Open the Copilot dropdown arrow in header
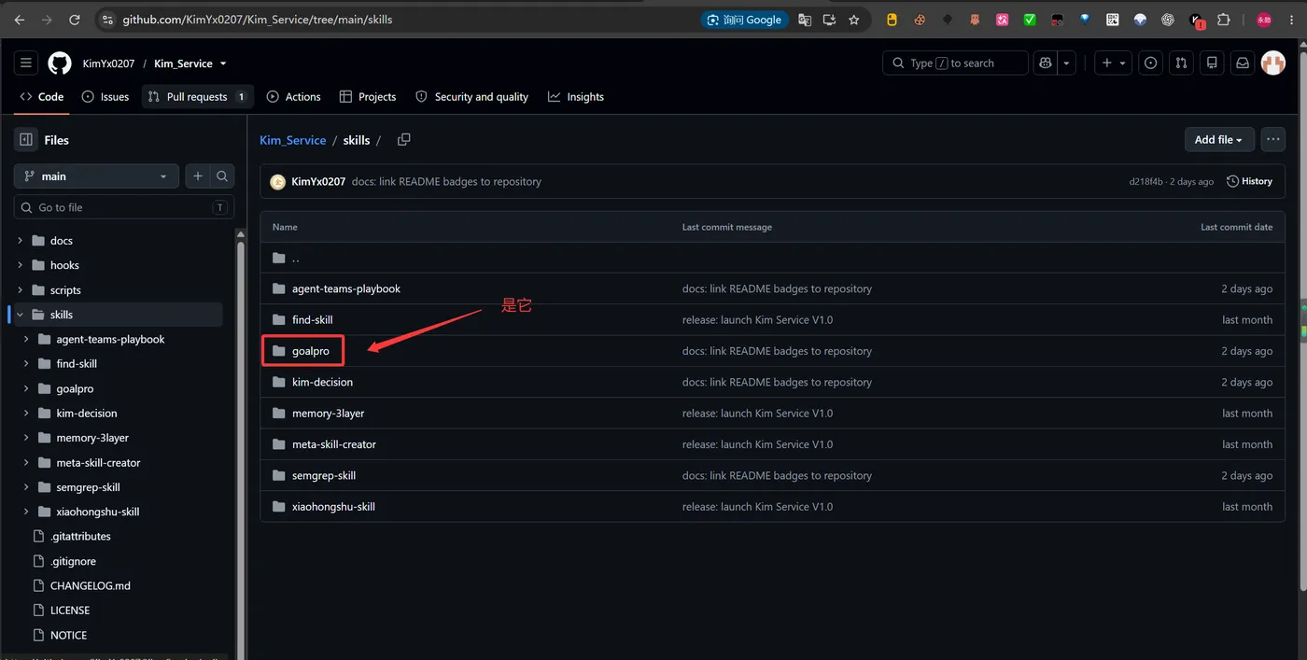1307x660 pixels. 1067,63
